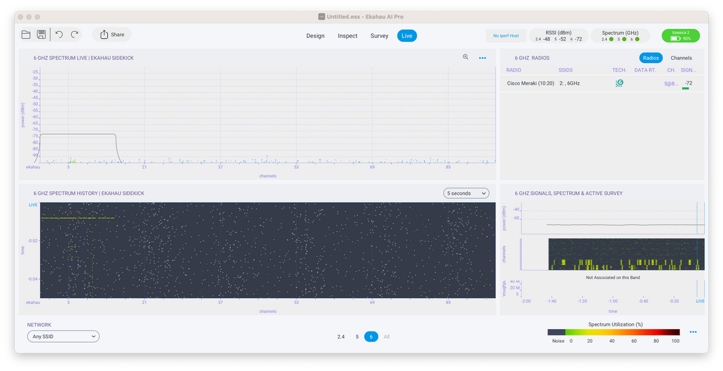Click the Spectrum Utilization color gradient bar
Screen dimensions: 723x371
614,332
